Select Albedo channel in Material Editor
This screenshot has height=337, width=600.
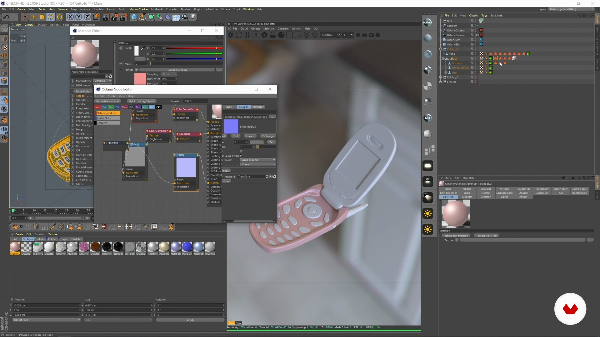coord(80,96)
